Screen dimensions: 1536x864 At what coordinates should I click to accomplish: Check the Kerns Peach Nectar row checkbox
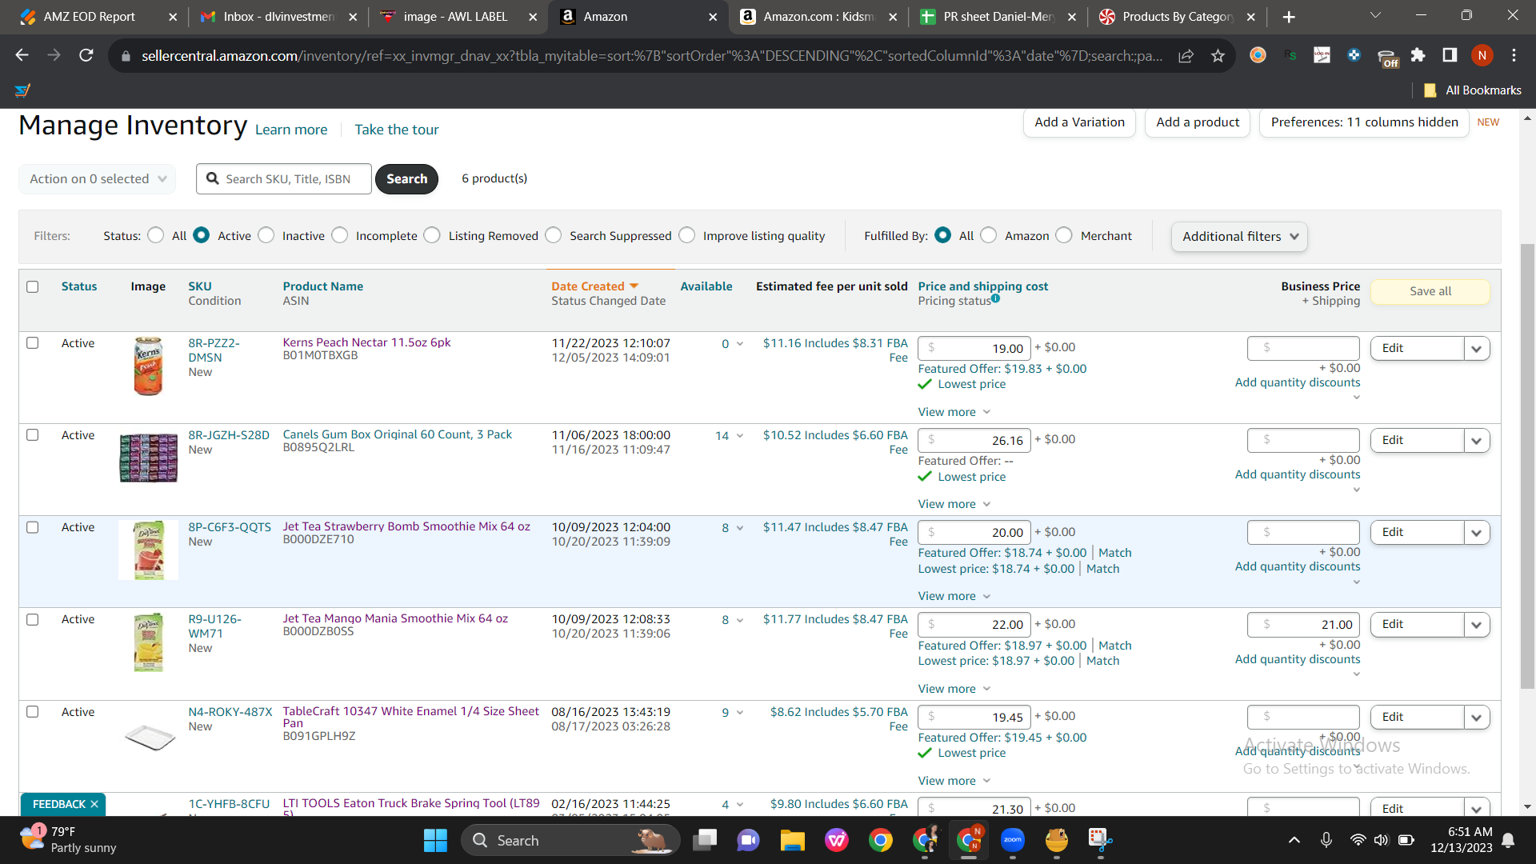(x=33, y=342)
